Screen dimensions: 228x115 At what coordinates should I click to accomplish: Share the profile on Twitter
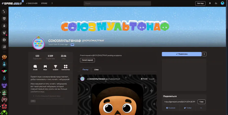188,108
